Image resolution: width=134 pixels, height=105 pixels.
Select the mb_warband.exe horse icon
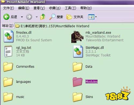pyautogui.click(x=77, y=37)
